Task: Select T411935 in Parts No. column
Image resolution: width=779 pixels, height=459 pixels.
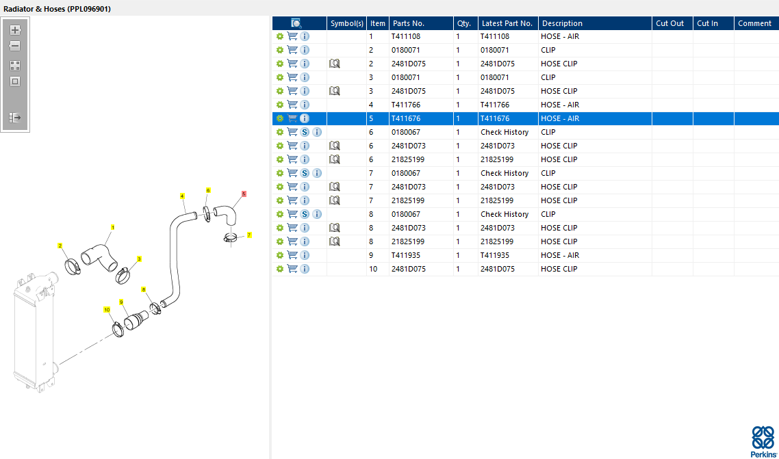Action: [x=406, y=255]
